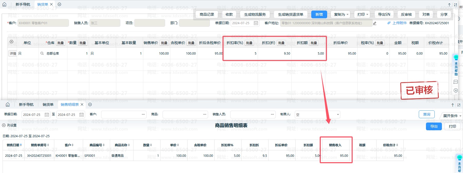The width and height of the screenshot is (463, 173).
Task: Close the 销货单 tab in the top window
Action: 51,4
